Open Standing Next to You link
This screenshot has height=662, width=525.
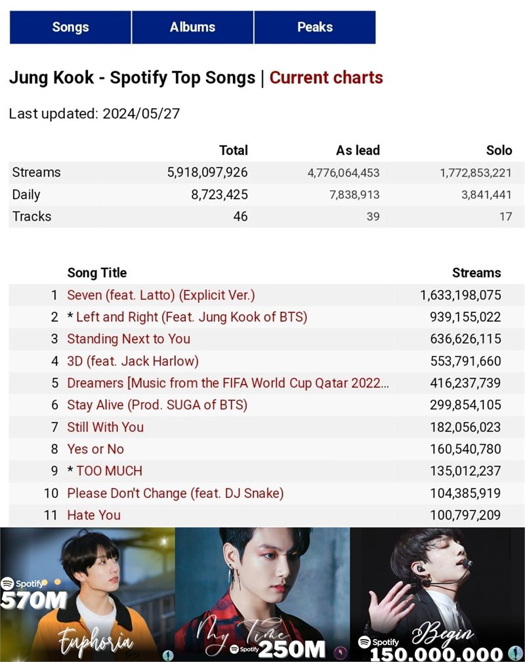coord(129,339)
